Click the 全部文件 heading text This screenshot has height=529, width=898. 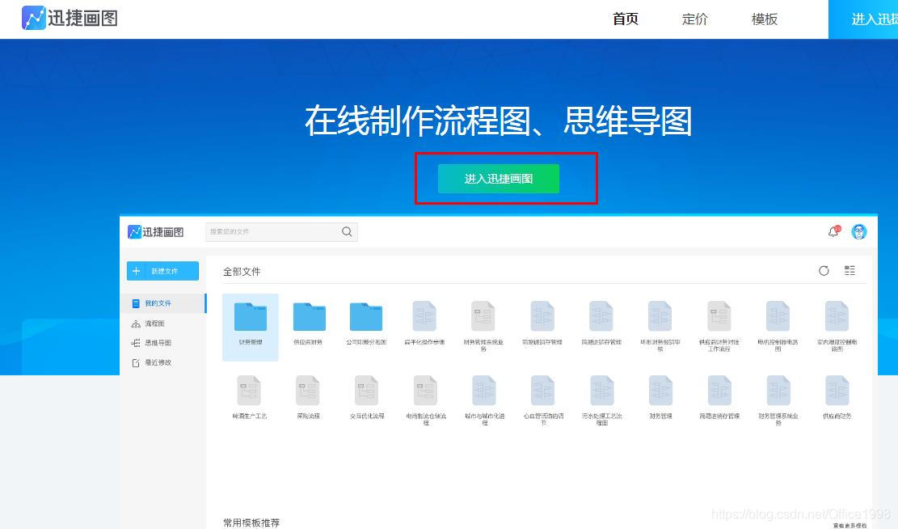[x=242, y=272]
